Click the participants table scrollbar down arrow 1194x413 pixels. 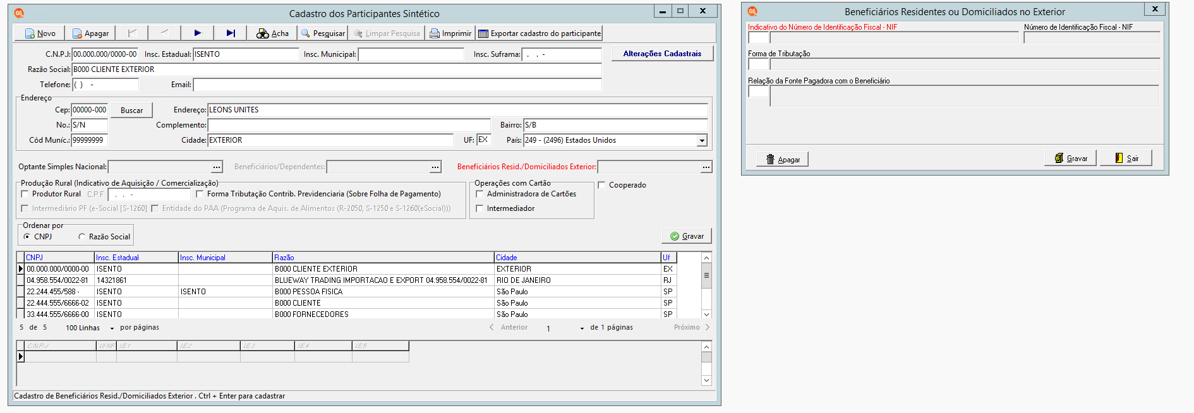point(707,314)
